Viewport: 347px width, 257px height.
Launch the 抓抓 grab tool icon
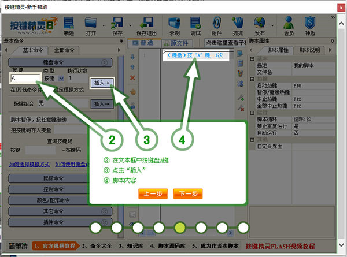[238, 26]
